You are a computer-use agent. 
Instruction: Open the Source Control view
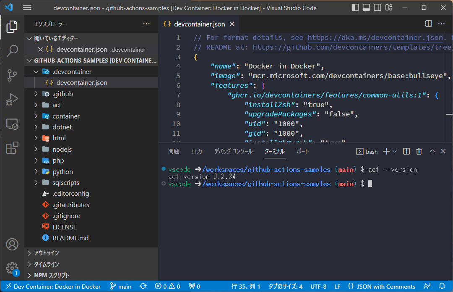12,75
